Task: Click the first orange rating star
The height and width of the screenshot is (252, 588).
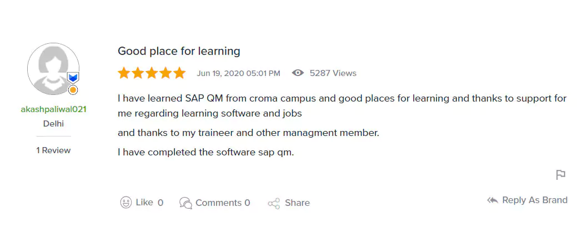Action: (123, 73)
